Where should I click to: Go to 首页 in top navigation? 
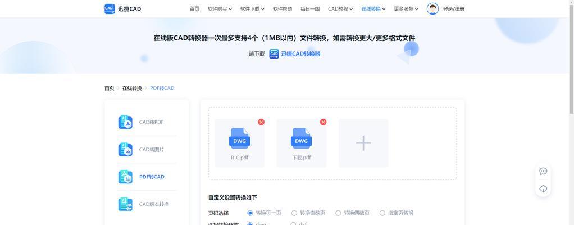[194, 9]
